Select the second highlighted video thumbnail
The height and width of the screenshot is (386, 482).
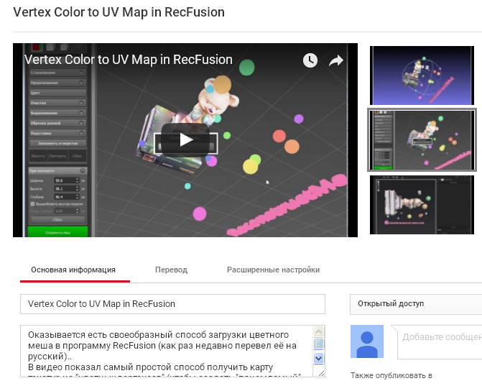(422, 140)
